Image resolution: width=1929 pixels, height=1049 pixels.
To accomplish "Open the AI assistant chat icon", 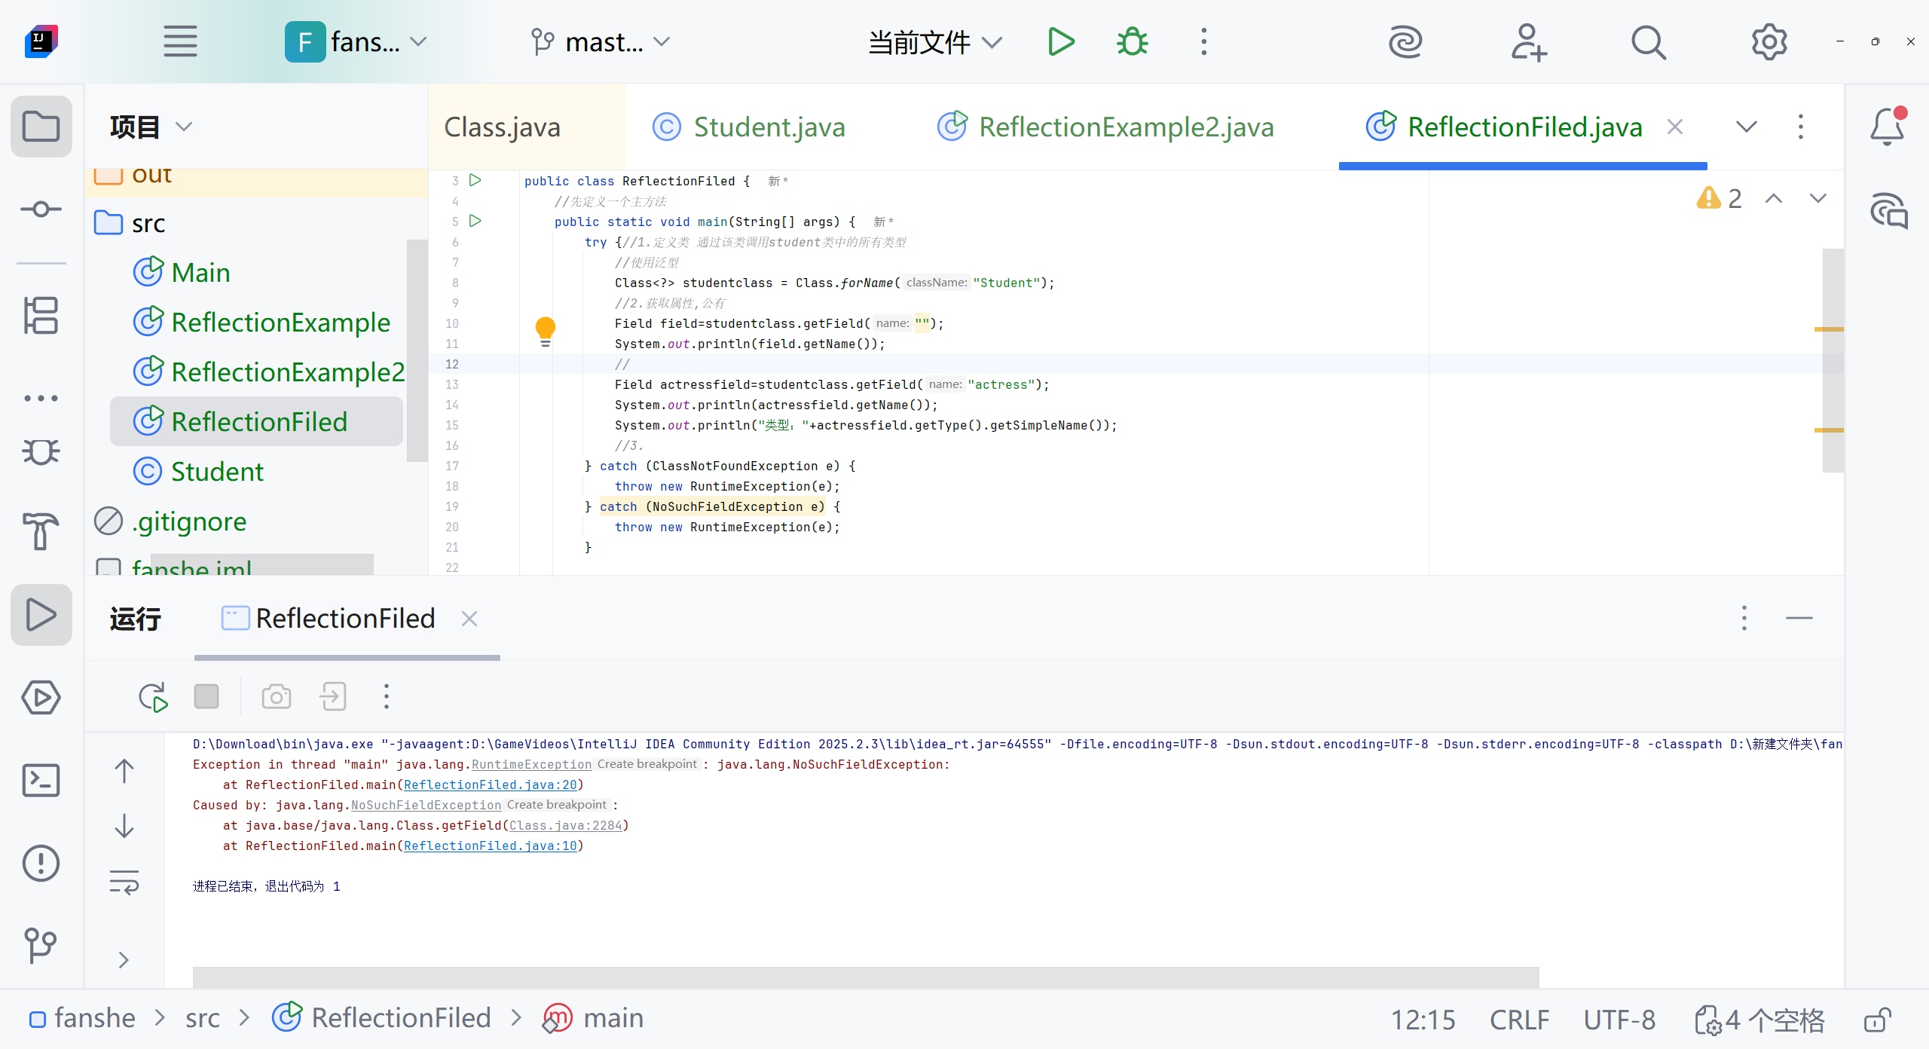I will (1888, 211).
